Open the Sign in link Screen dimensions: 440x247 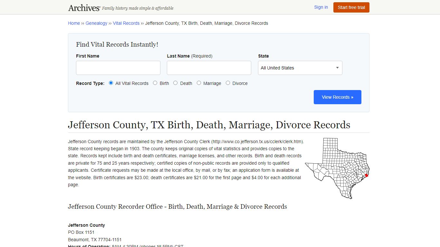[321, 7]
